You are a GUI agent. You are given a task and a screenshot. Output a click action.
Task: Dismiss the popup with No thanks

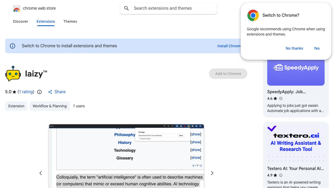[x=294, y=48]
